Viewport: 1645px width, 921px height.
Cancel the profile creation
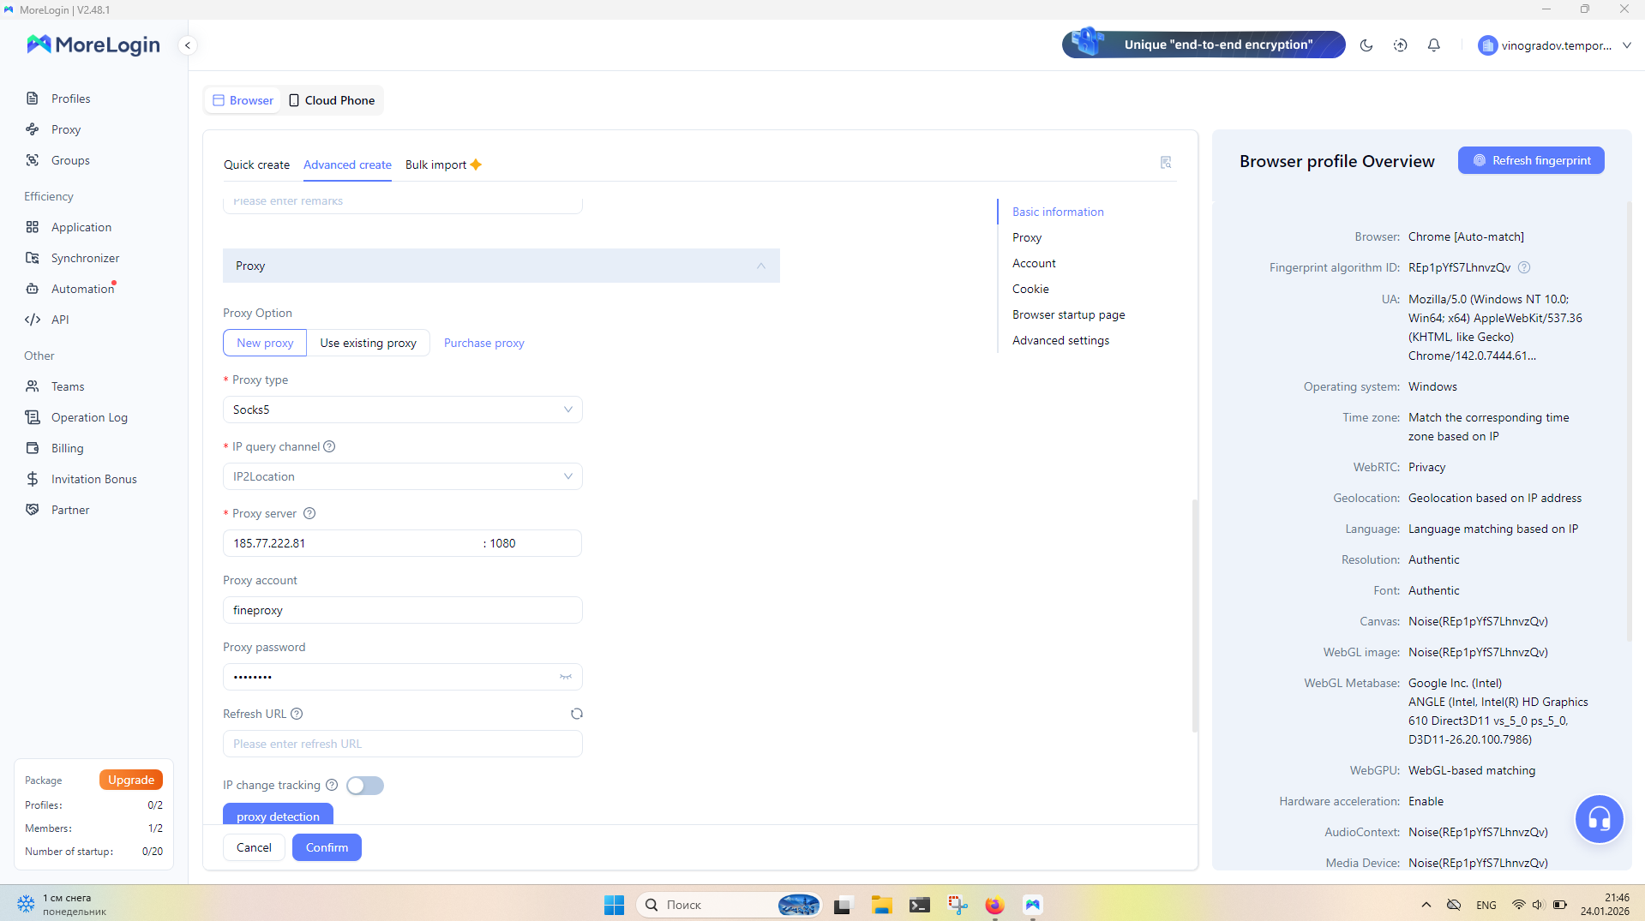(254, 847)
